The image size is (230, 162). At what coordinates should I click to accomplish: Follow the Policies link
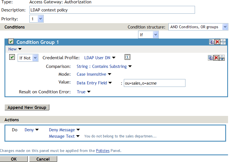tap(103, 151)
